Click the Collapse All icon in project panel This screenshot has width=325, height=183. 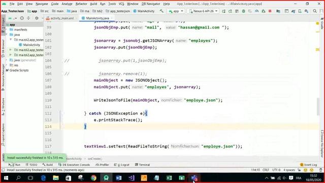pos(28,18)
